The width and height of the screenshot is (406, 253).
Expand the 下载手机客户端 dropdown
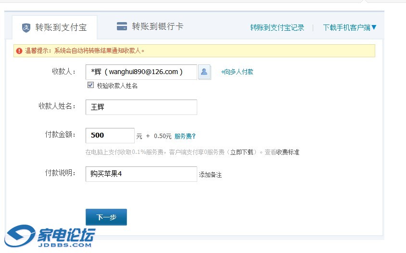(350, 27)
